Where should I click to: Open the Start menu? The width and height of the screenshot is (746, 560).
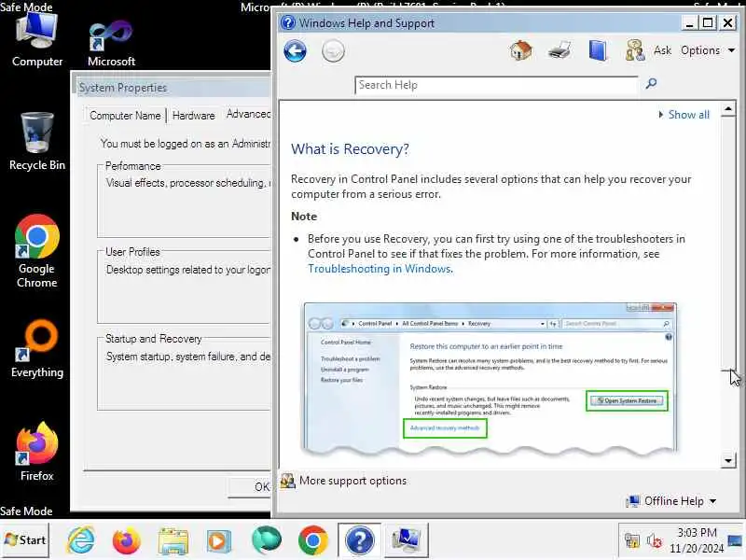tap(25, 540)
